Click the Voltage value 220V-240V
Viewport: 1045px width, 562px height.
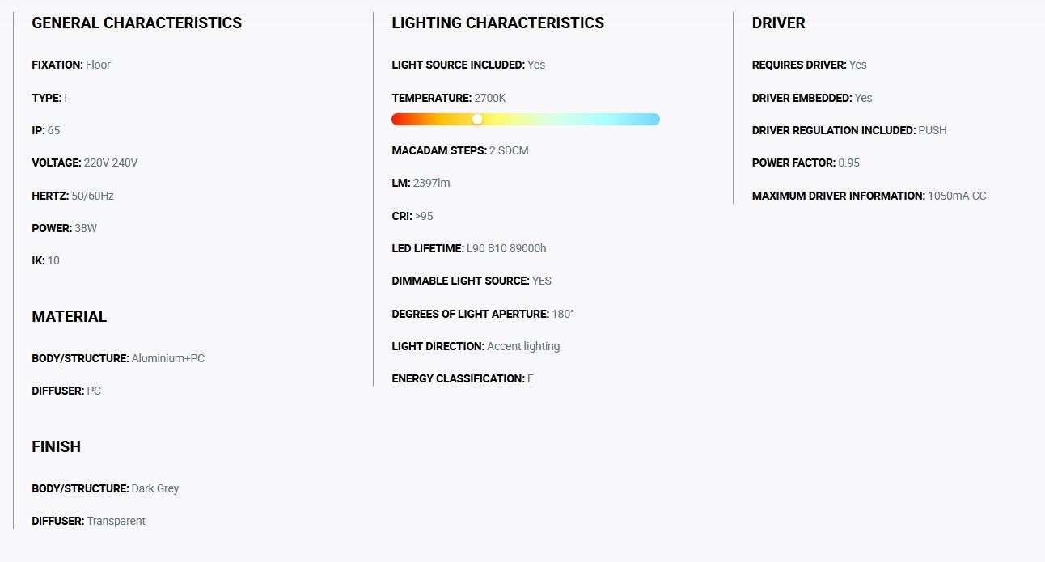111,163
